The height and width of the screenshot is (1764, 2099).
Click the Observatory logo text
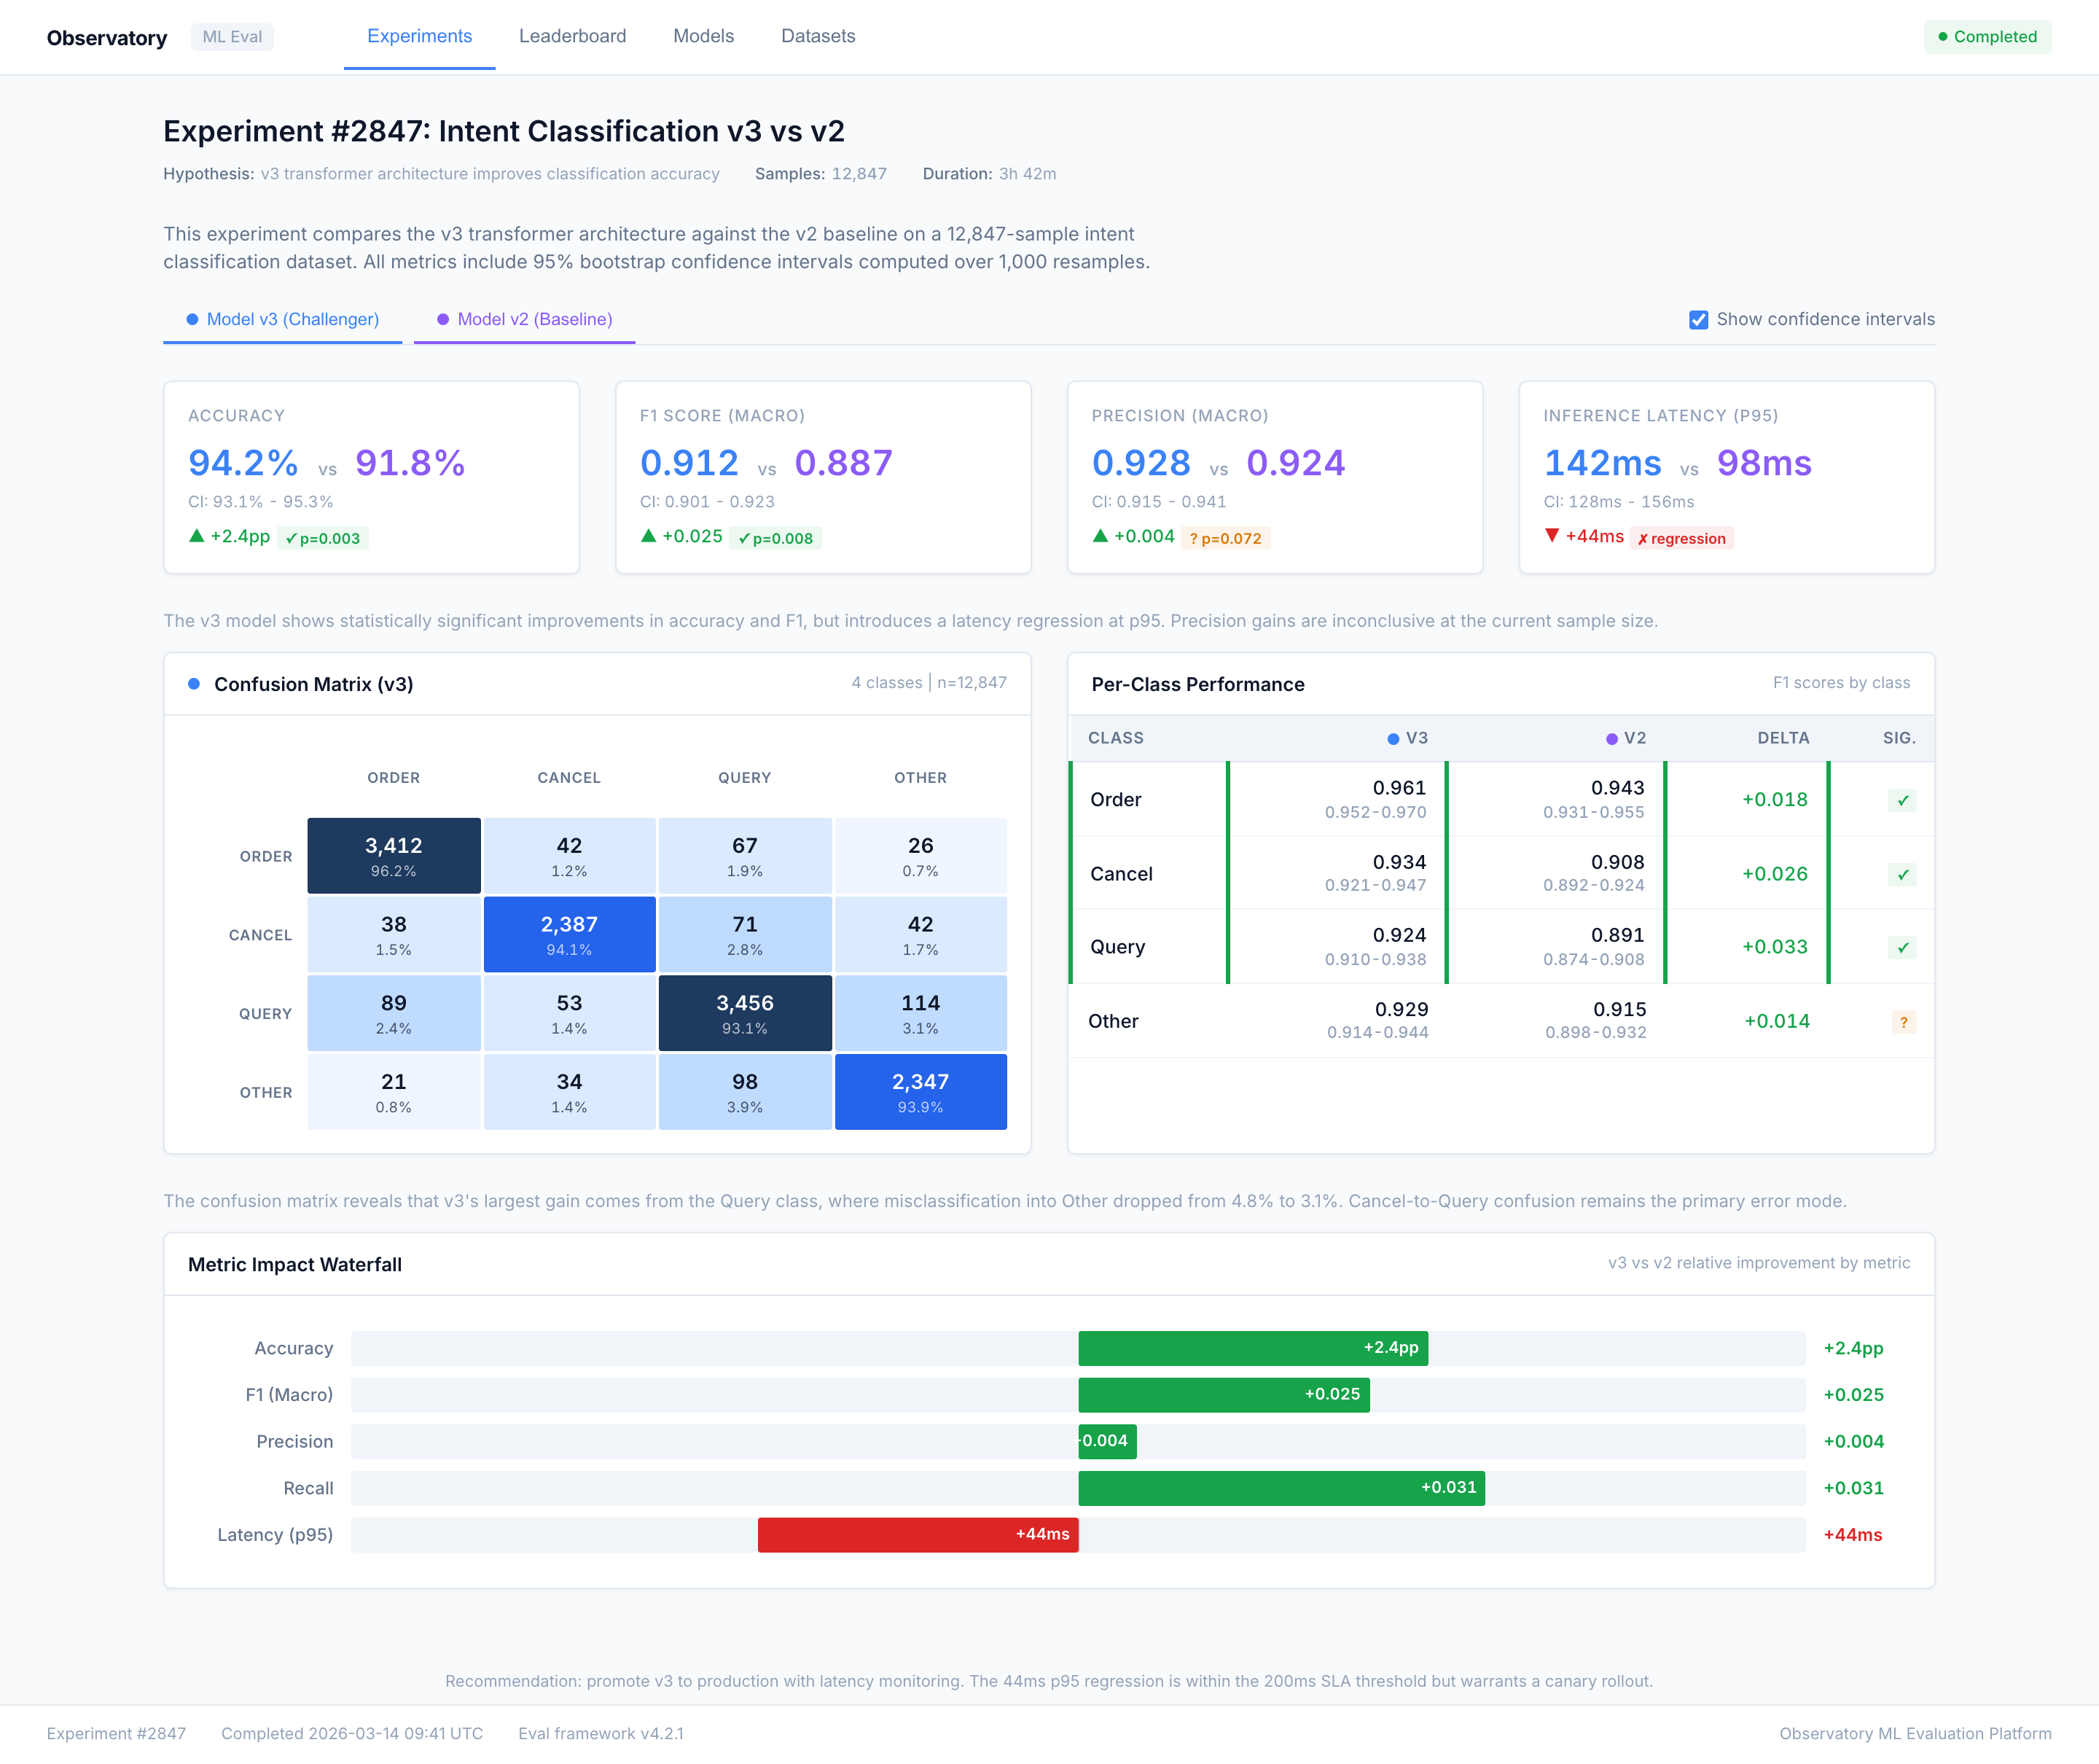107,38
